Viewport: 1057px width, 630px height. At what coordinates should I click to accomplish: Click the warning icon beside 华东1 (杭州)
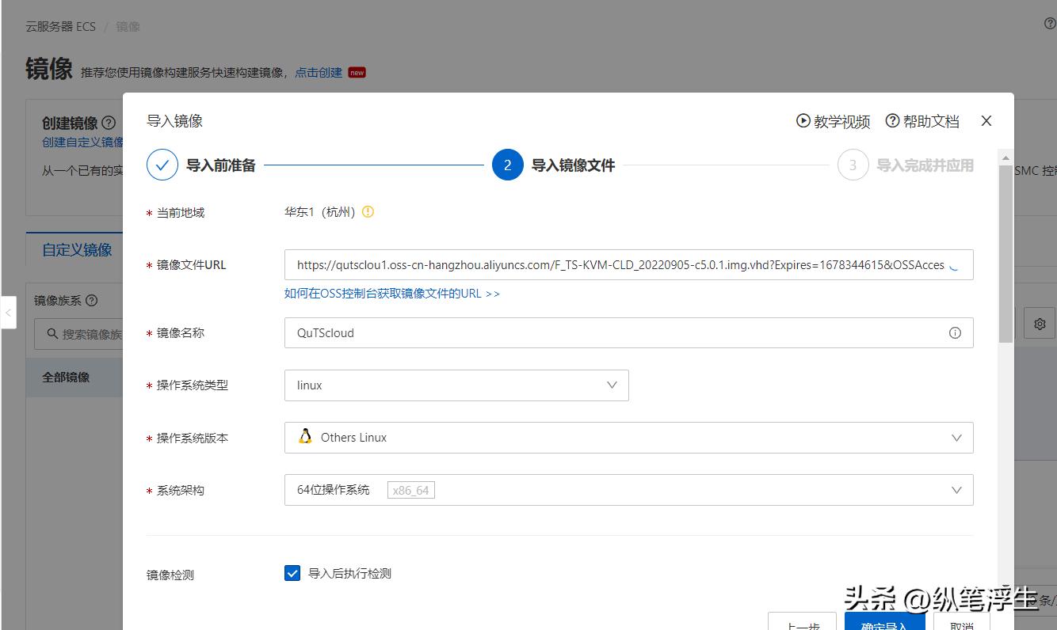368,211
